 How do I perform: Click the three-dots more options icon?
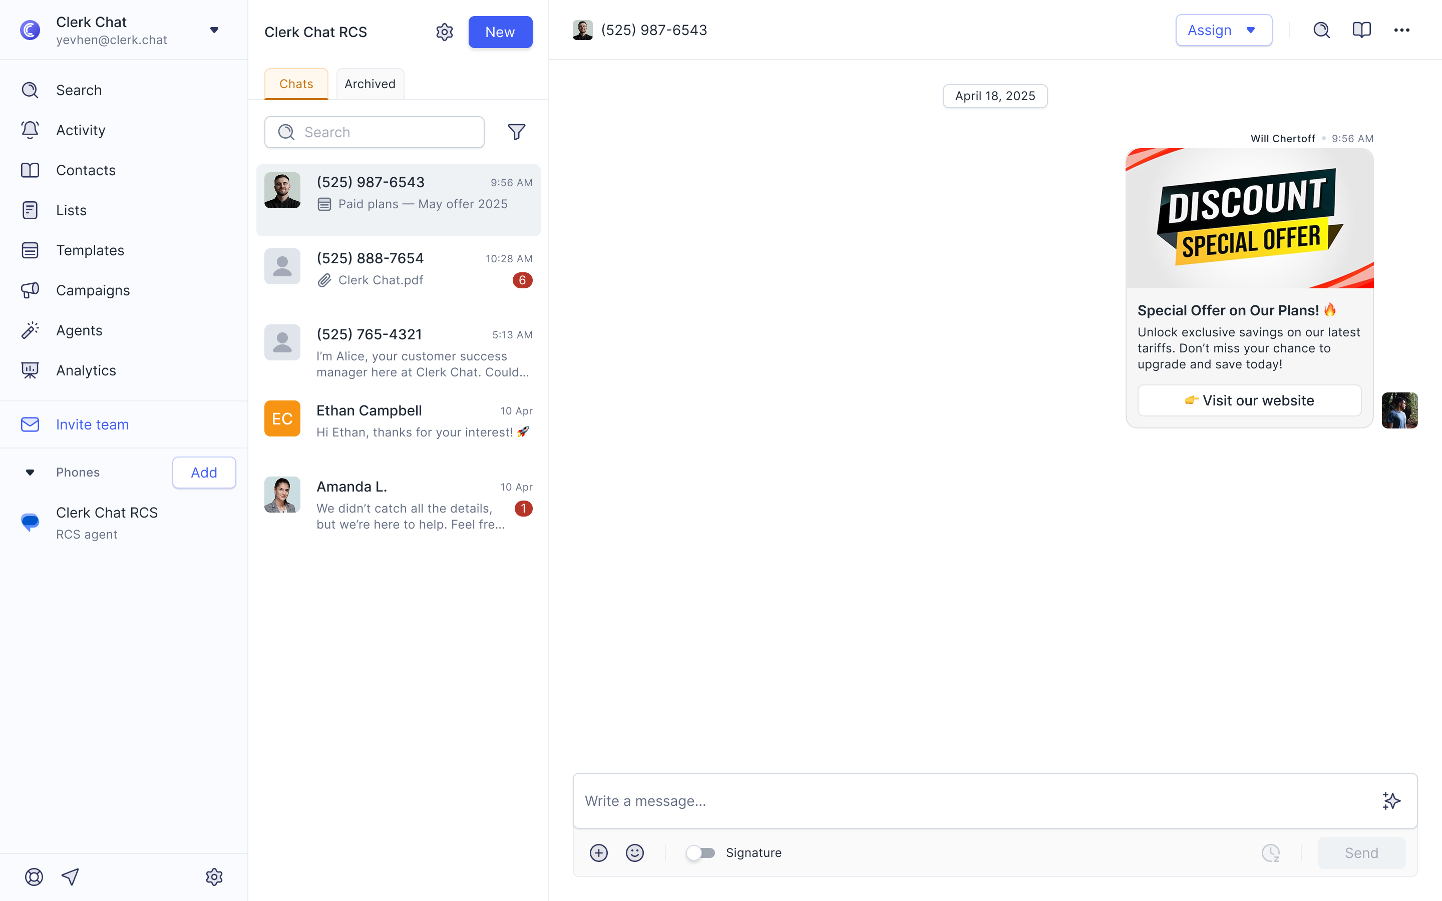1401,30
